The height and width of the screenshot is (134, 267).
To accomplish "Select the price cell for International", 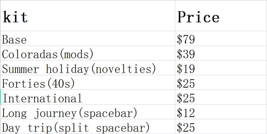I will [x=186, y=98].
